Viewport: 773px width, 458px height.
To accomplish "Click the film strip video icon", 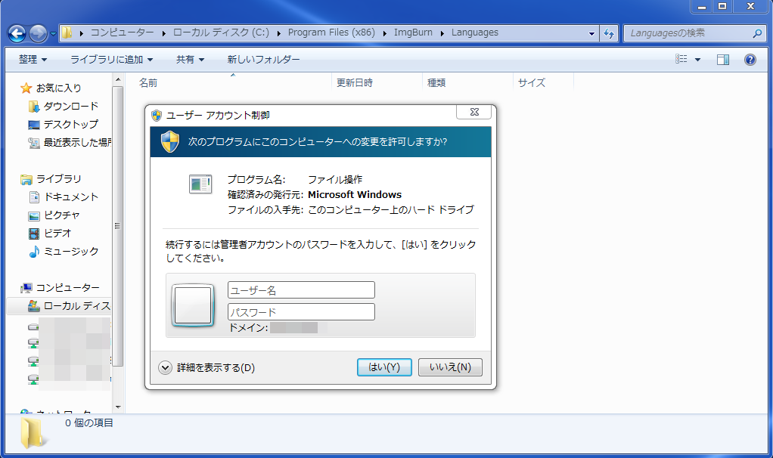I will tap(33, 234).
